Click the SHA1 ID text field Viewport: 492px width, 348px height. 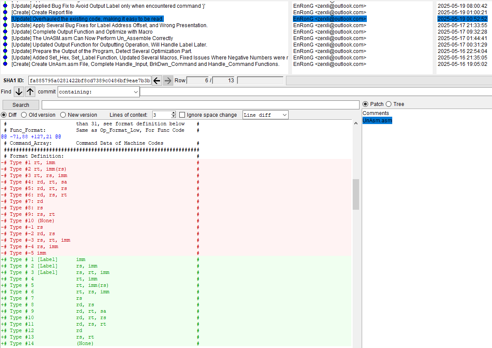tap(89, 81)
